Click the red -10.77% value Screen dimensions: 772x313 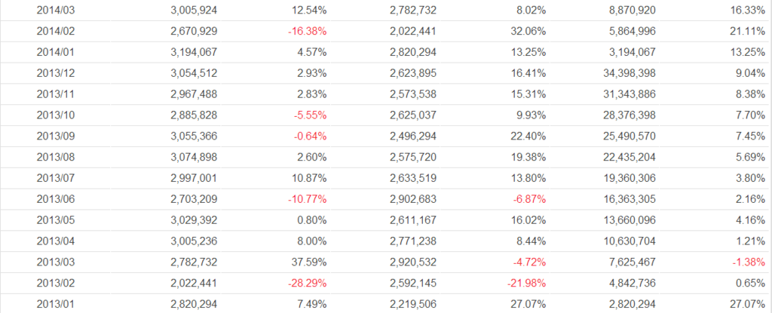coord(307,198)
